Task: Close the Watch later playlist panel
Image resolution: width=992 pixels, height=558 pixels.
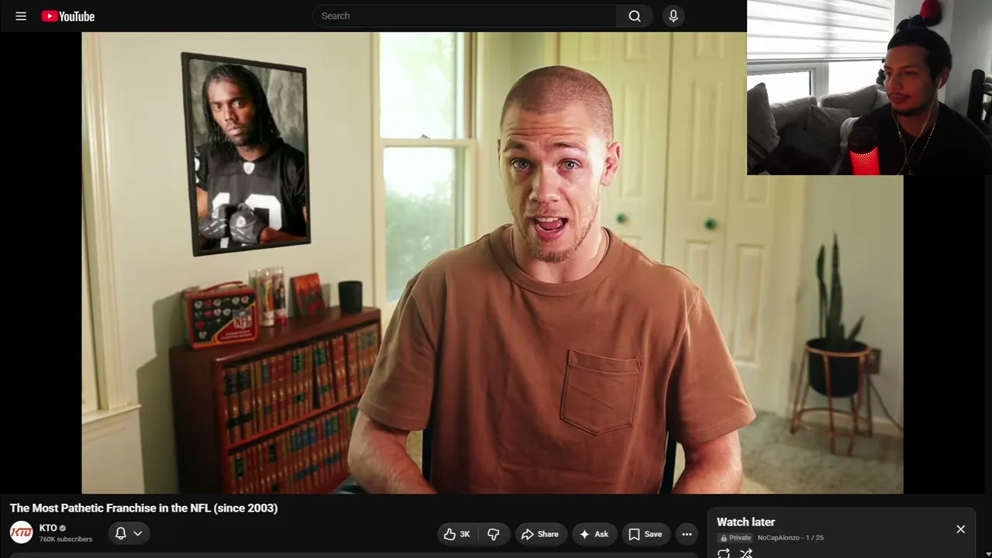Action: pos(960,529)
